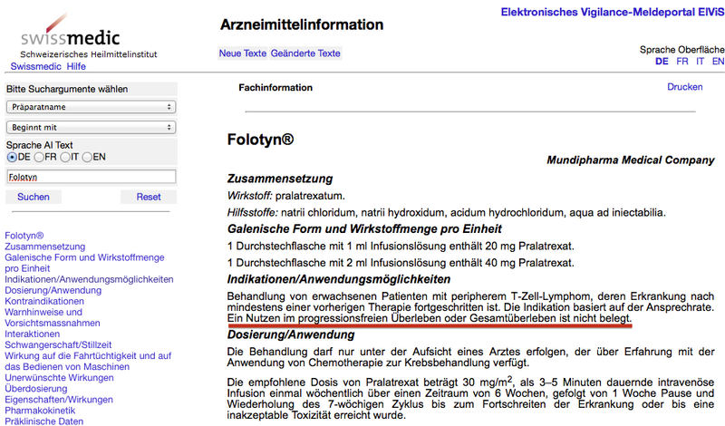The image size is (725, 426).
Task: Jump to Pharmakokinetik in sidebar
Action: pos(40,411)
